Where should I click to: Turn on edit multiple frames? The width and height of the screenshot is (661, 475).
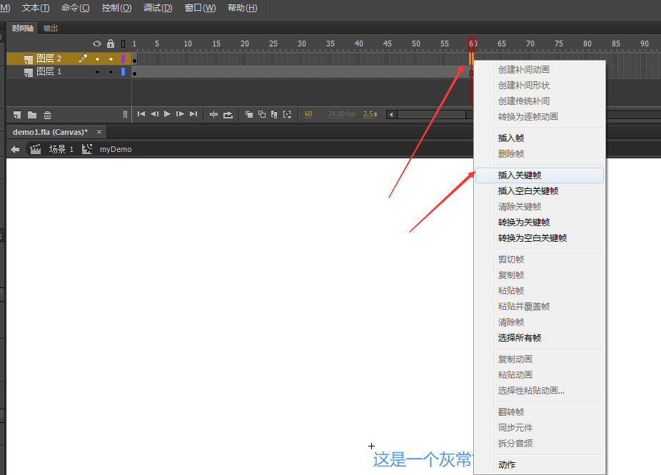coord(274,114)
